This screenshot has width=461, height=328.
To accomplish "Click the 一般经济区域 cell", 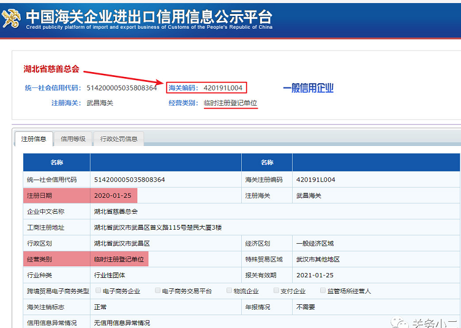I will tap(315, 244).
